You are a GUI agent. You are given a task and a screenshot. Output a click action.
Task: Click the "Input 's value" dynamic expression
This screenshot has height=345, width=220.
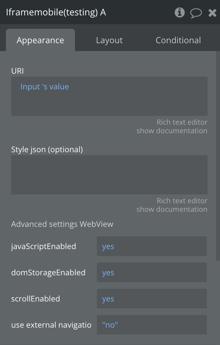45,87
